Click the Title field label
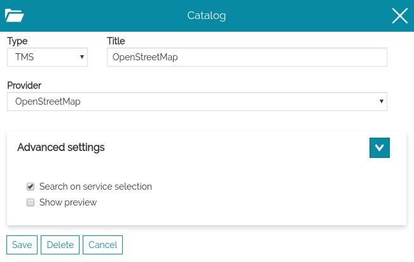 pos(116,41)
